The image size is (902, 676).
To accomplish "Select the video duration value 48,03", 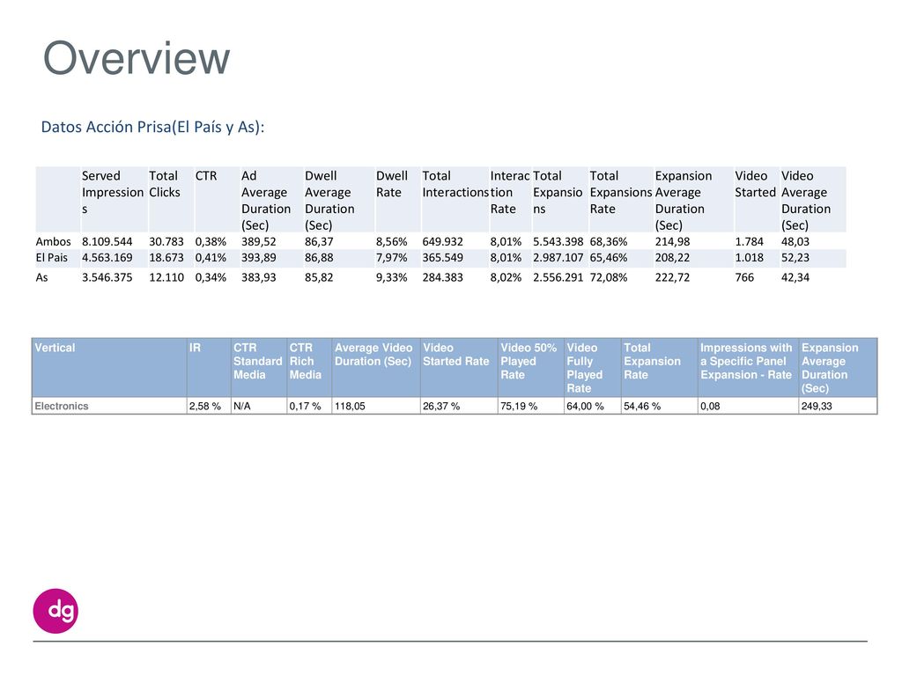I will coord(795,242).
